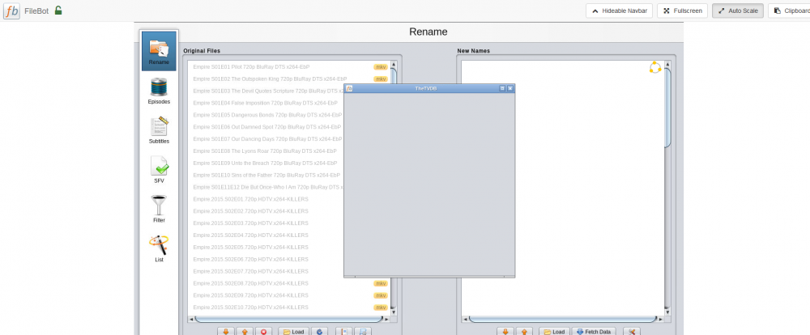
Task: Select Empire S01E08 The Lyons Roar file
Action: [266, 151]
